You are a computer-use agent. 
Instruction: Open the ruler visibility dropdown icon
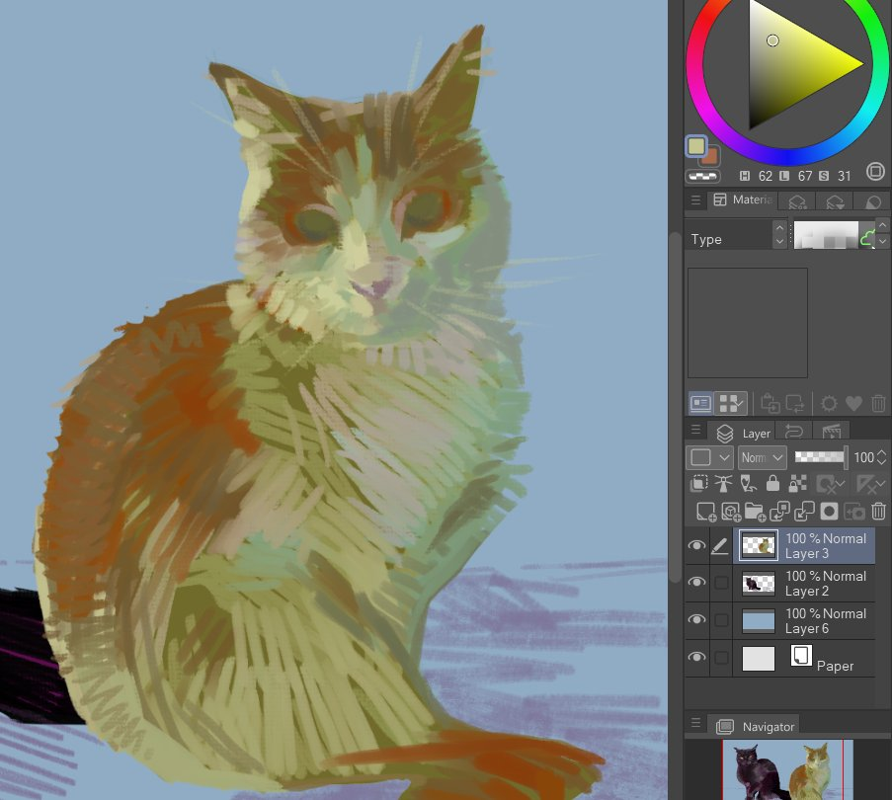point(871,484)
